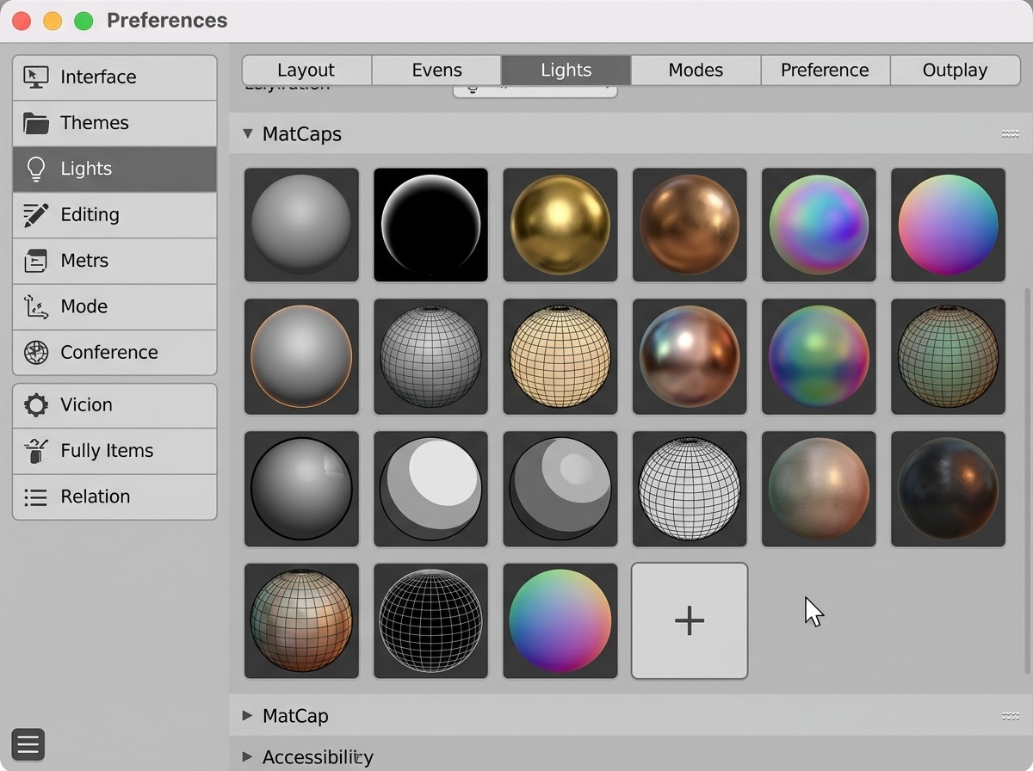Image resolution: width=1033 pixels, height=771 pixels.
Task: Click the Mode axis icon
Action: [36, 306]
